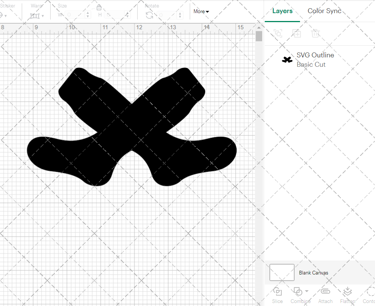Click the Warp icon
Screen dimensions: 375x306
coord(35,16)
